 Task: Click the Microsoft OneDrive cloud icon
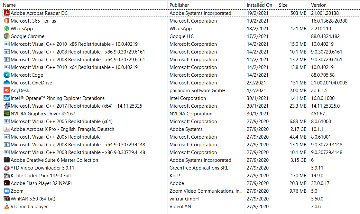point(7,83)
